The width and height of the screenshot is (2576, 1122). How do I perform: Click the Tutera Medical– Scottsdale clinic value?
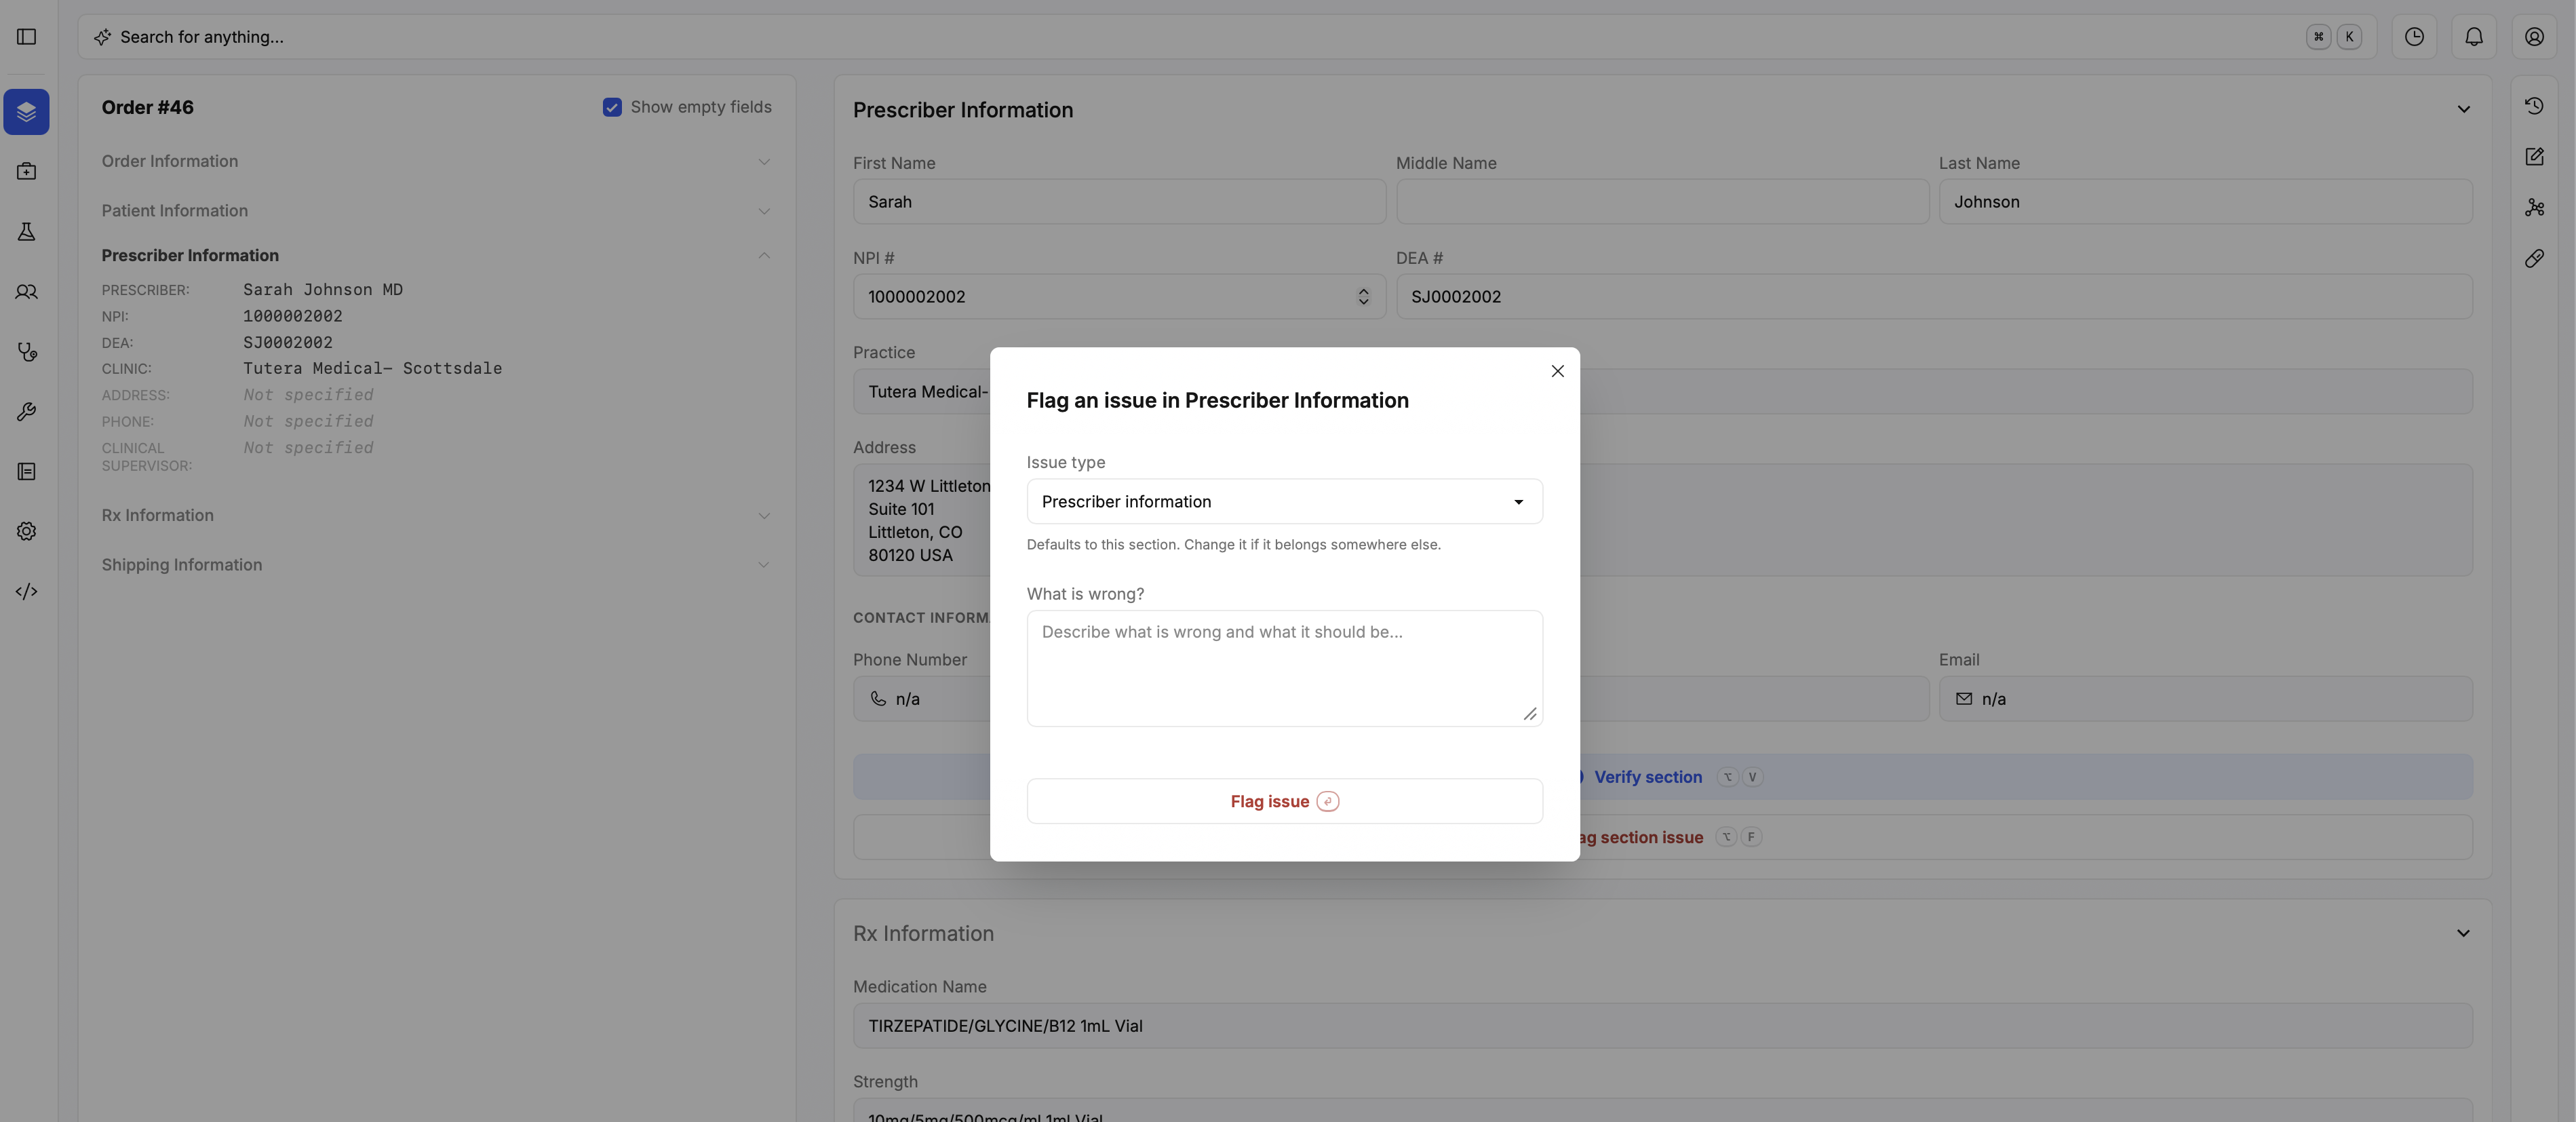click(x=373, y=369)
